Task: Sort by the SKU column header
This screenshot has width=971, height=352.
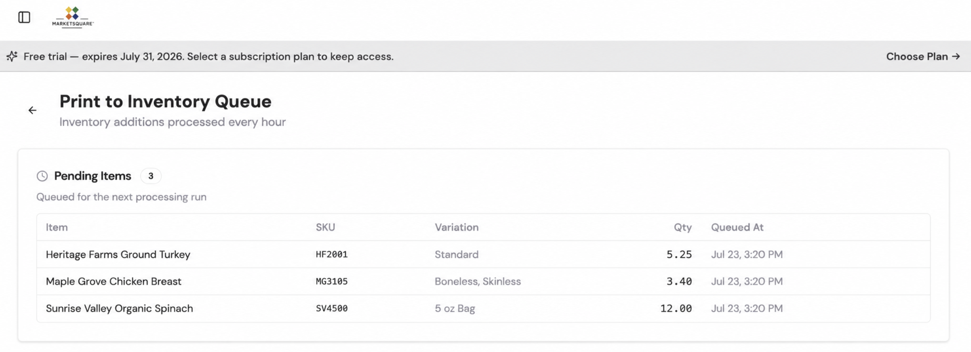Action: coord(325,227)
